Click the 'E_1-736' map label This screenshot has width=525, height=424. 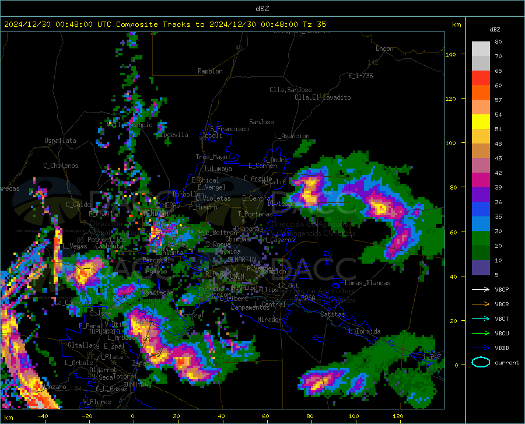pos(360,76)
